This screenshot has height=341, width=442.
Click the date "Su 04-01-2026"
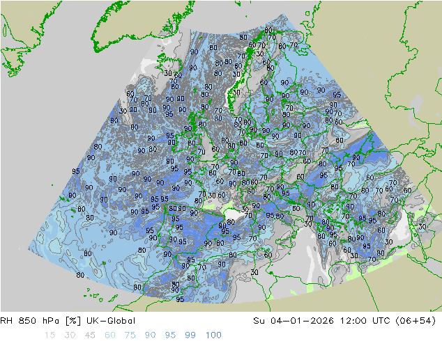294,321
